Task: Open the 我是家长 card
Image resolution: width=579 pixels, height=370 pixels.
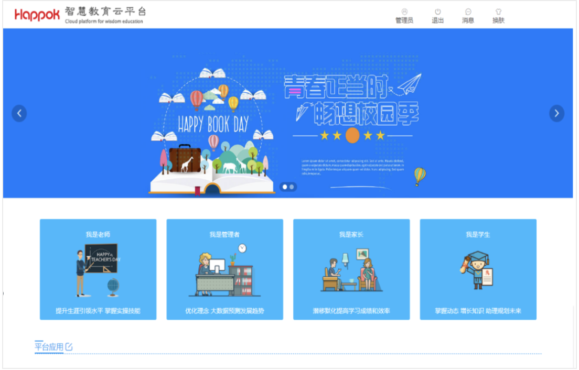Action: point(351,269)
